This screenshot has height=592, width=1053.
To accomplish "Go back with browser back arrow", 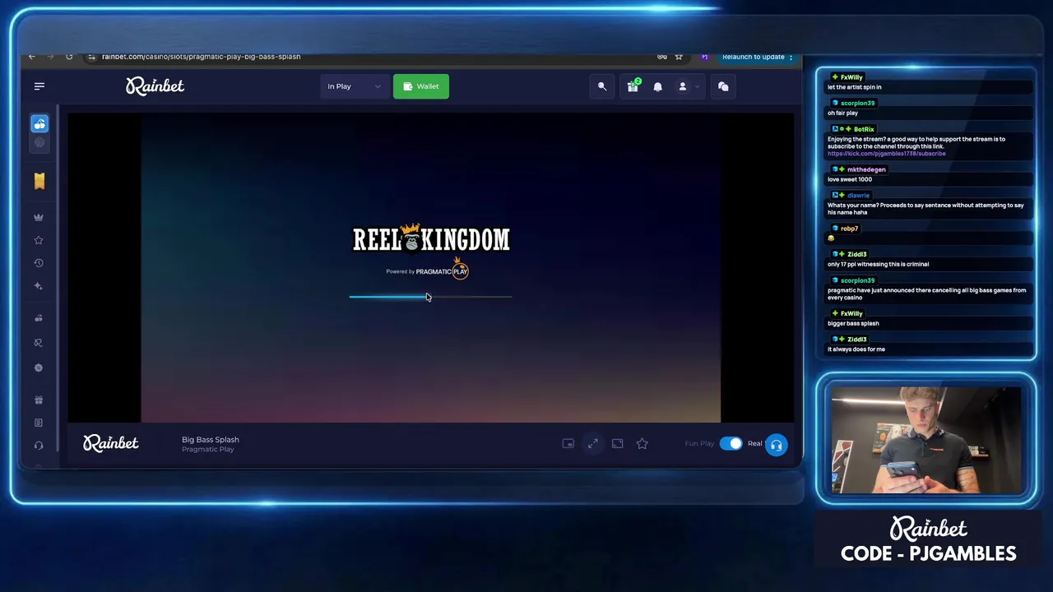I will tap(31, 57).
